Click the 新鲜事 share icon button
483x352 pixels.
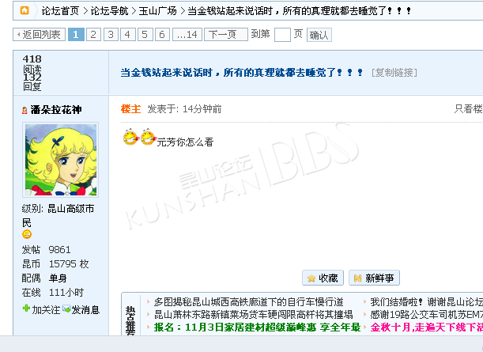click(x=374, y=278)
